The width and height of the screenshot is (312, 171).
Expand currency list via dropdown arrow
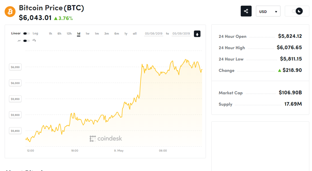pyautogui.click(x=276, y=12)
